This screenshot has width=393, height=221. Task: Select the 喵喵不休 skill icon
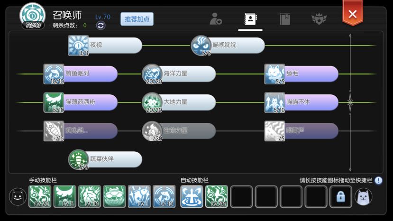(x=274, y=102)
